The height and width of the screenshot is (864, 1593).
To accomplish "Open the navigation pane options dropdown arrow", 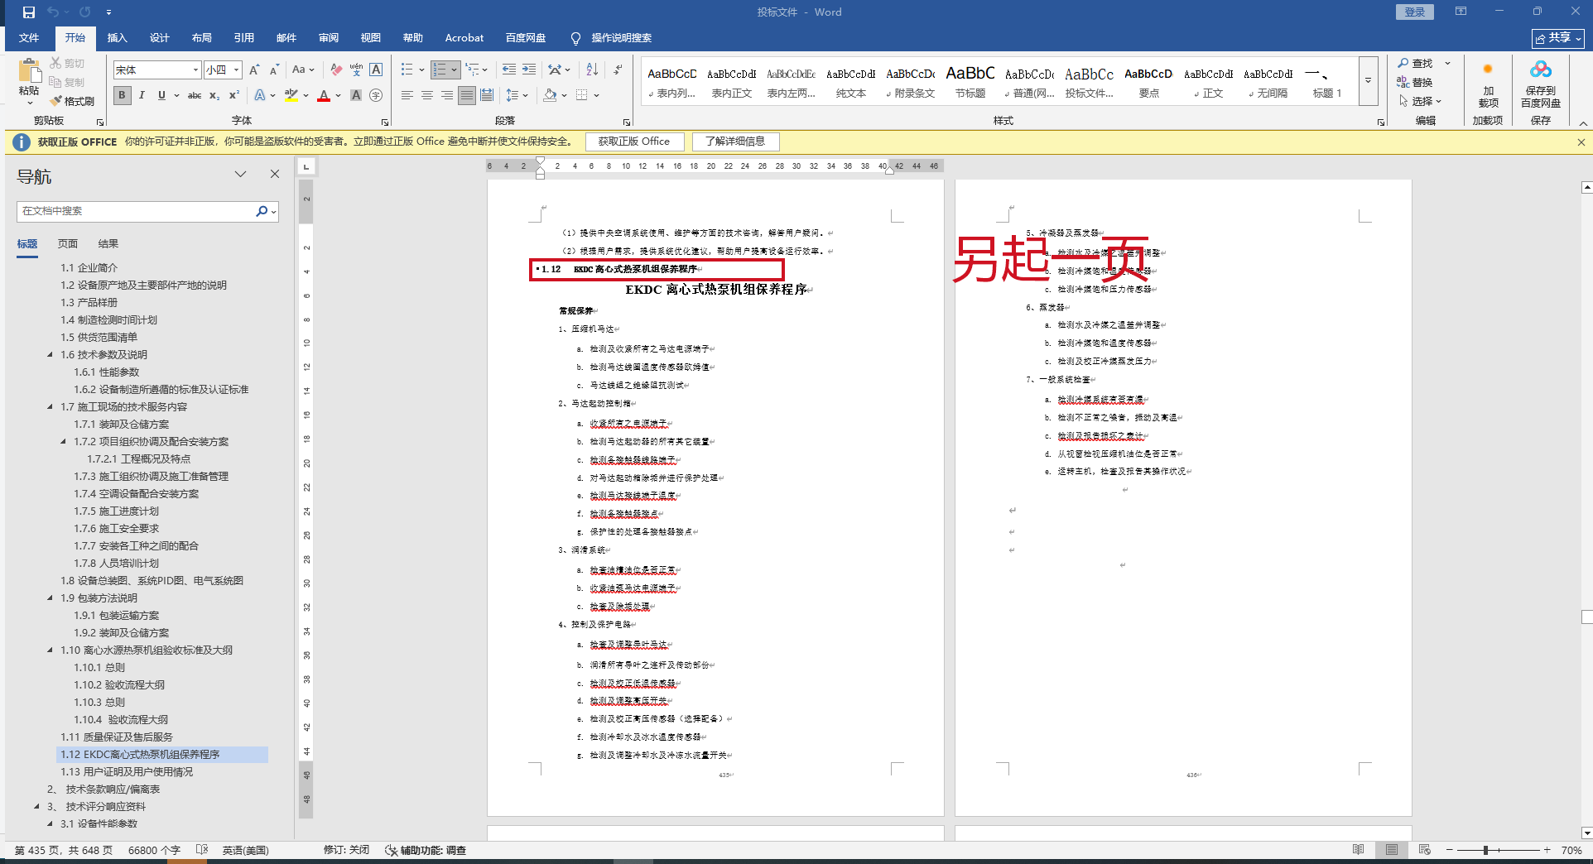I will pyautogui.click(x=241, y=174).
